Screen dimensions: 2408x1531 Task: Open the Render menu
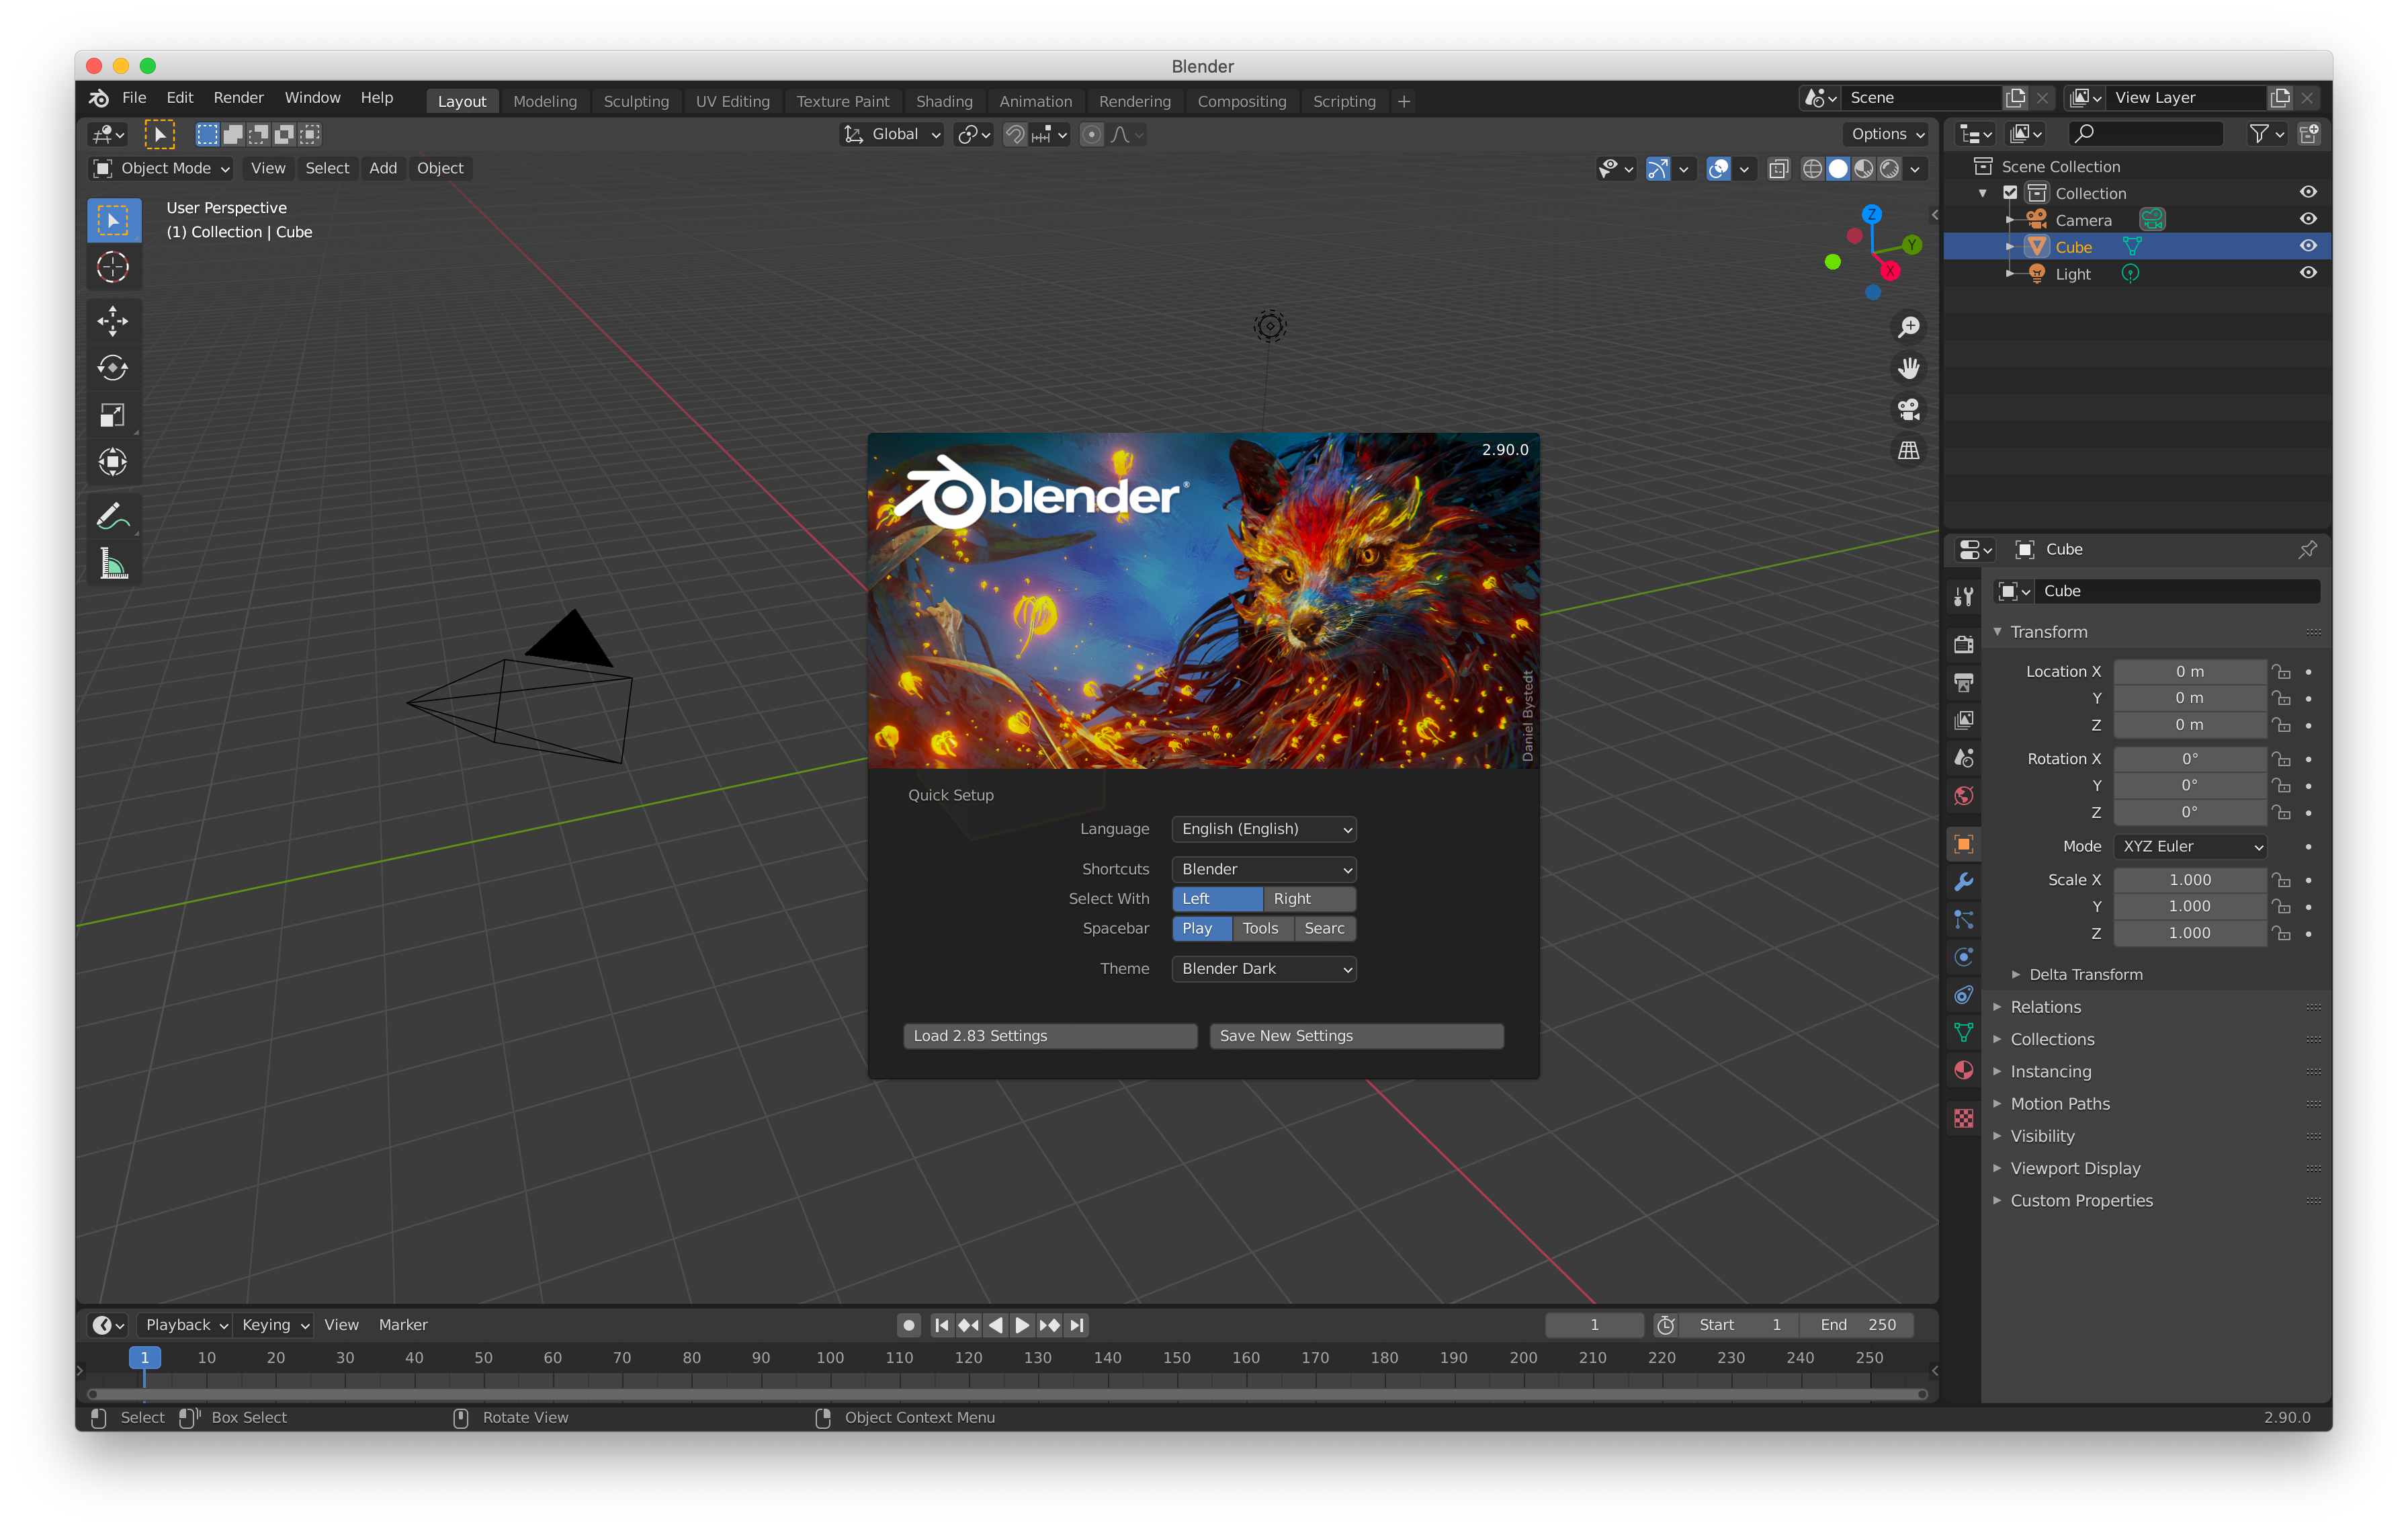pyautogui.click(x=238, y=98)
